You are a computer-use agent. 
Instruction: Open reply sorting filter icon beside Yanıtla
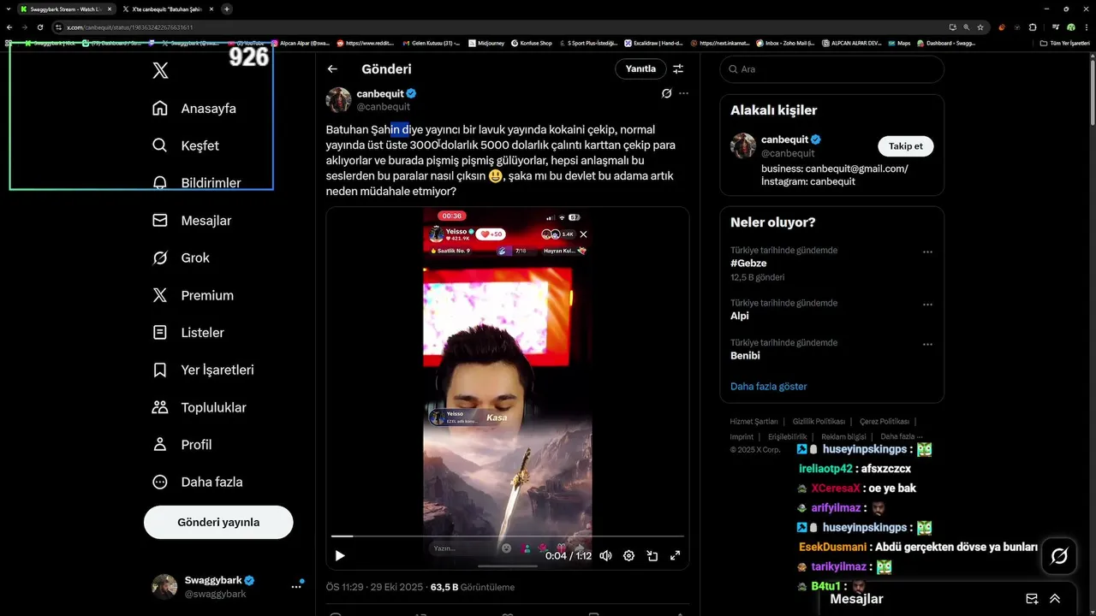678,68
